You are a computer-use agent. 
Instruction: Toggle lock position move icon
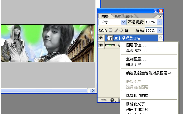[x=121, y=30]
